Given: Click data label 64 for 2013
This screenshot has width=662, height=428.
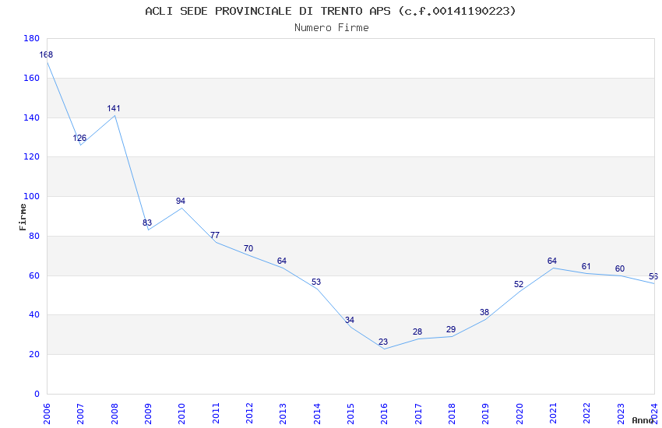Looking at the screenshot, I should 282,261.
